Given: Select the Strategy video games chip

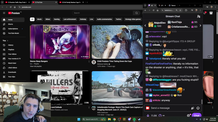Looking at the screenshot, I should (x=133, y=19).
